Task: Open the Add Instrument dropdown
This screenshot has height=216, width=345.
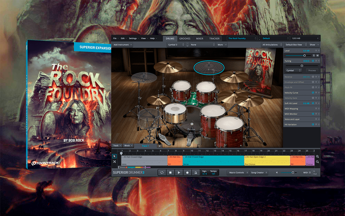Action: click(x=123, y=45)
